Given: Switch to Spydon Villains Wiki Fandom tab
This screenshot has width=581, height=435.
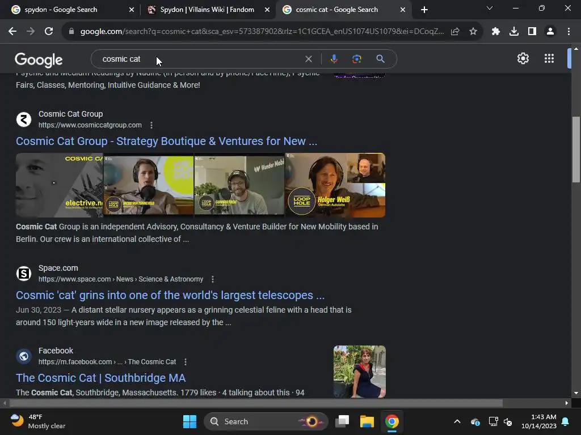Looking at the screenshot, I should pyautogui.click(x=207, y=10).
